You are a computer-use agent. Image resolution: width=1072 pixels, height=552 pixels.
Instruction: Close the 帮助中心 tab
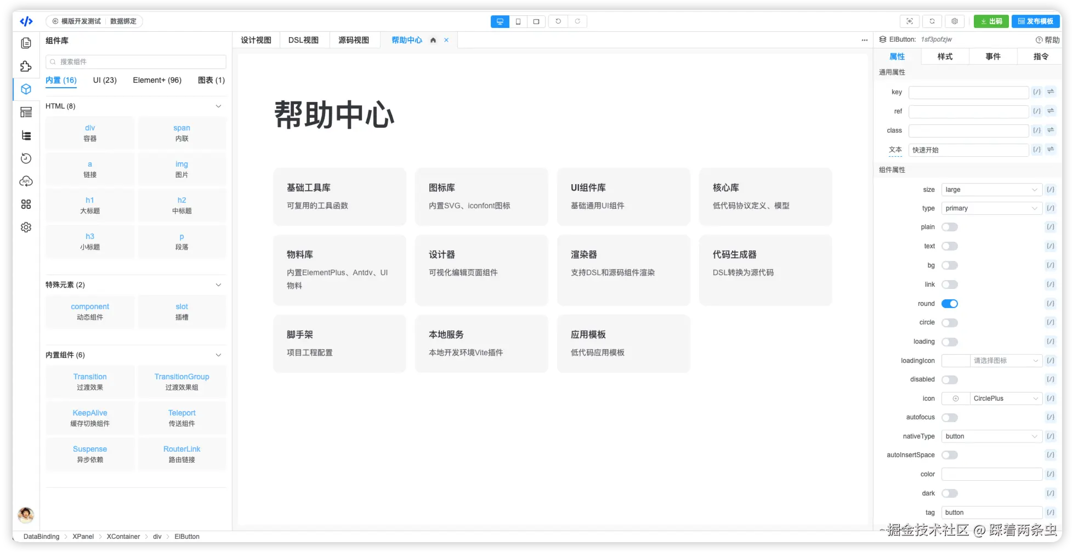click(446, 40)
